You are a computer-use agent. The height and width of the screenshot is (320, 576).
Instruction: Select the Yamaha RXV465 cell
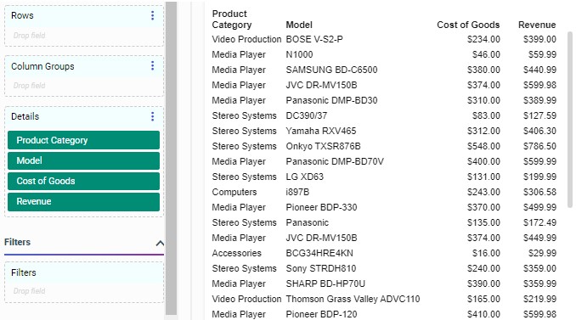(x=321, y=131)
